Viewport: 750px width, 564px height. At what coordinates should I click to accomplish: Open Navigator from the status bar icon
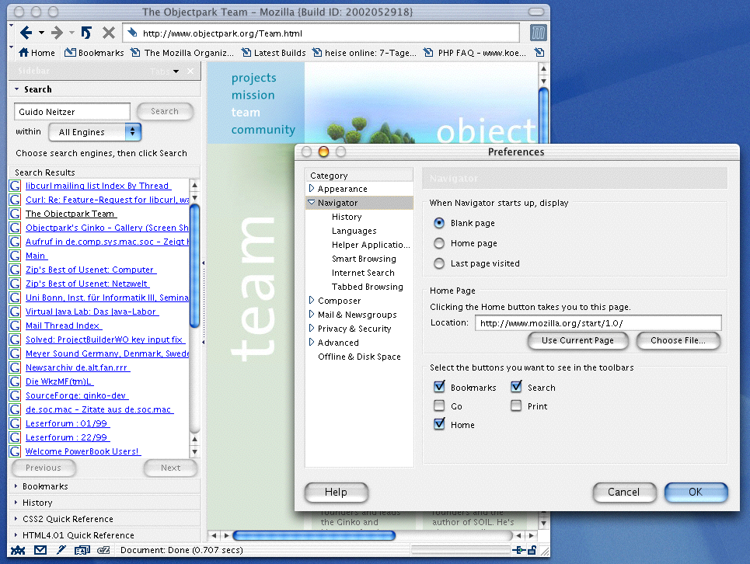coord(18,550)
